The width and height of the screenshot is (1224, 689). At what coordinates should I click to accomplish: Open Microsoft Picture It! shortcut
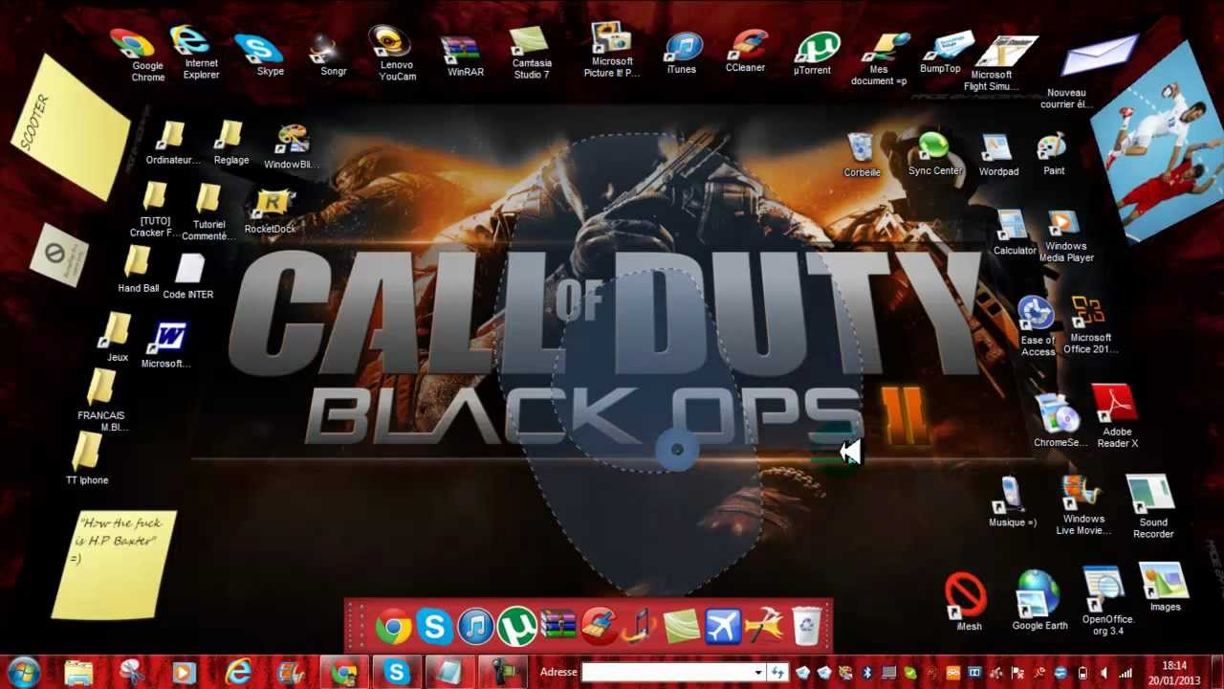click(x=610, y=38)
